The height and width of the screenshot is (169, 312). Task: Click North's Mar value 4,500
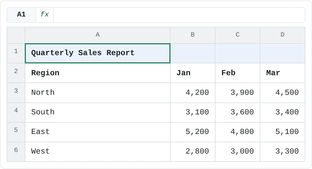[283, 93]
